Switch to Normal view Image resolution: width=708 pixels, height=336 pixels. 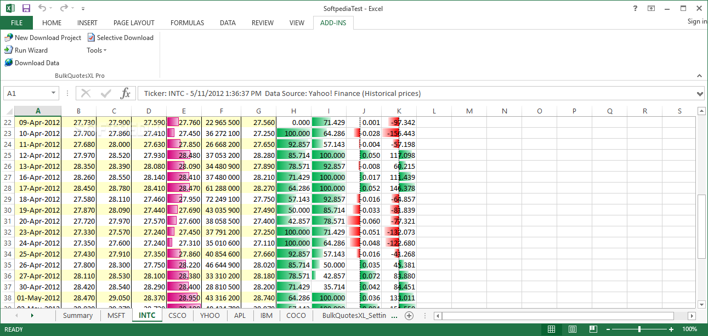pos(551,329)
